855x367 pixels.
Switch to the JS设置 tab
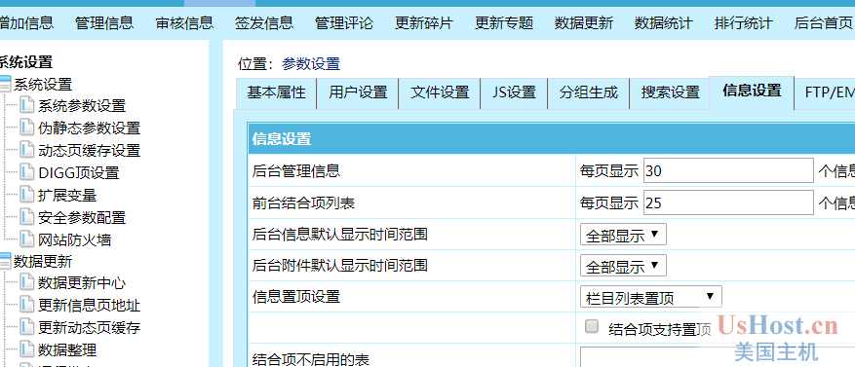(514, 92)
